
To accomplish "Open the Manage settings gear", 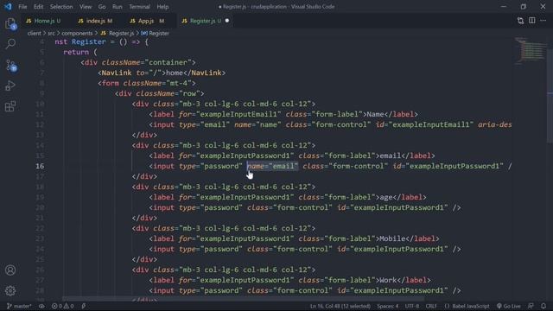I will (10, 290).
